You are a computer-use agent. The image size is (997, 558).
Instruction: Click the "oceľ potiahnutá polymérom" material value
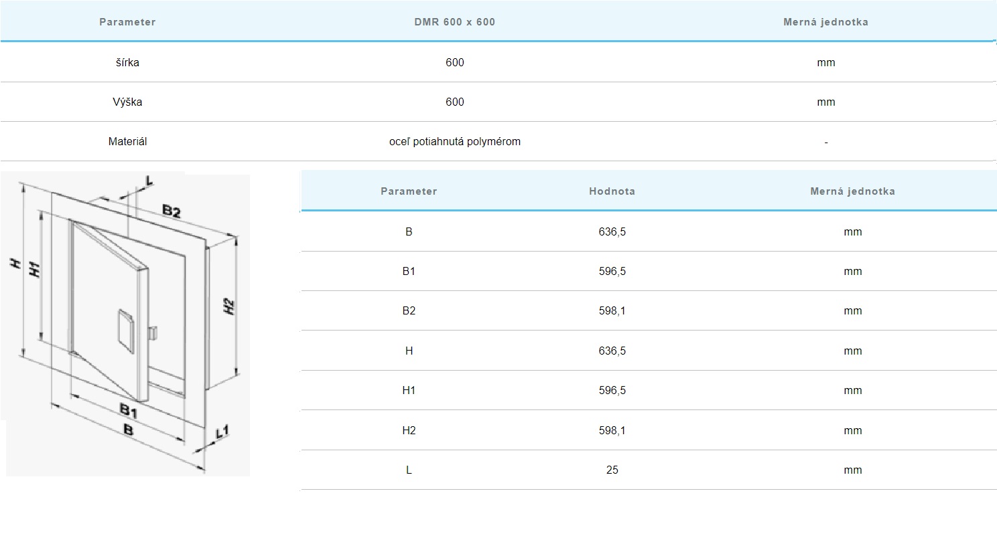coord(454,142)
